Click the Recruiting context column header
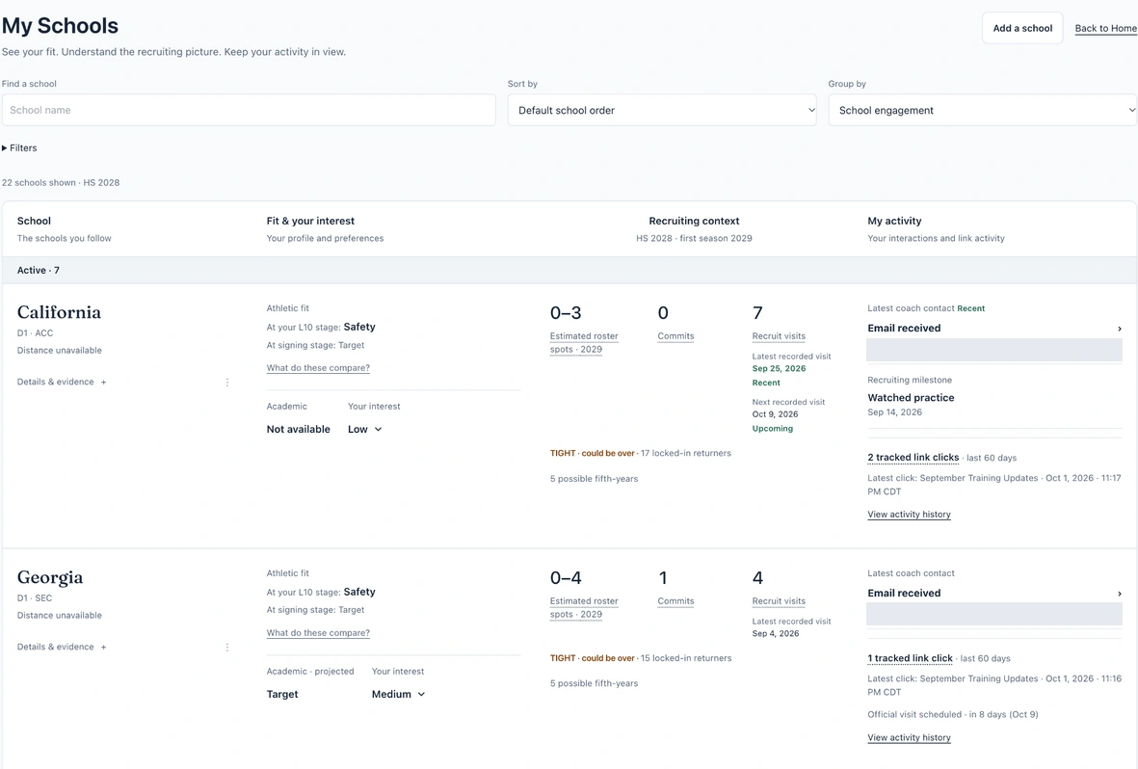This screenshot has height=769, width=1138. click(694, 221)
